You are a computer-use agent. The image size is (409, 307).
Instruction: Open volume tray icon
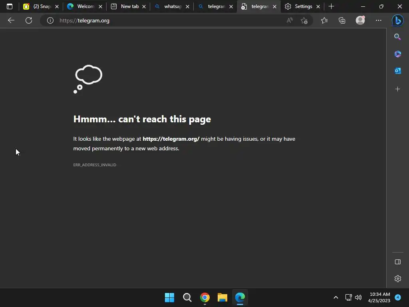(x=358, y=297)
